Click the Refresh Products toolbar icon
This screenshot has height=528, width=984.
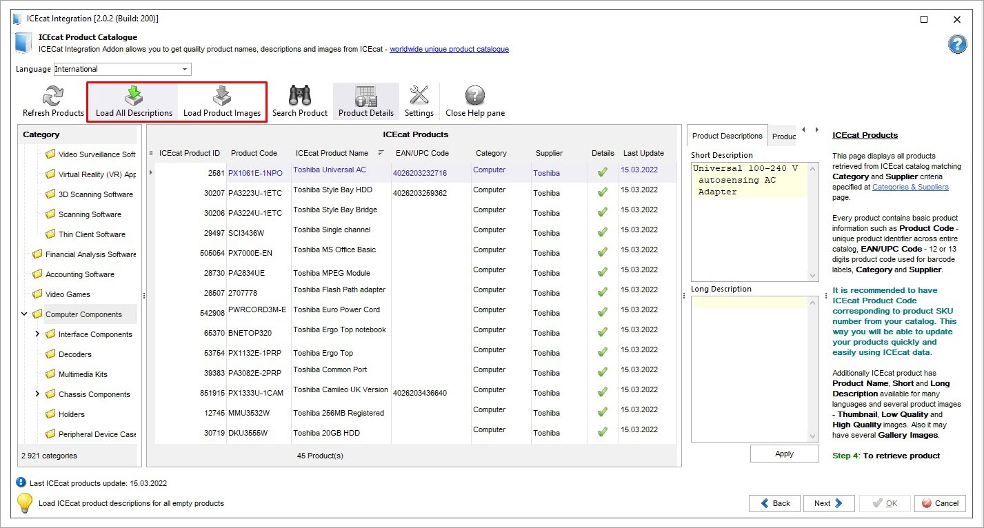tap(53, 96)
